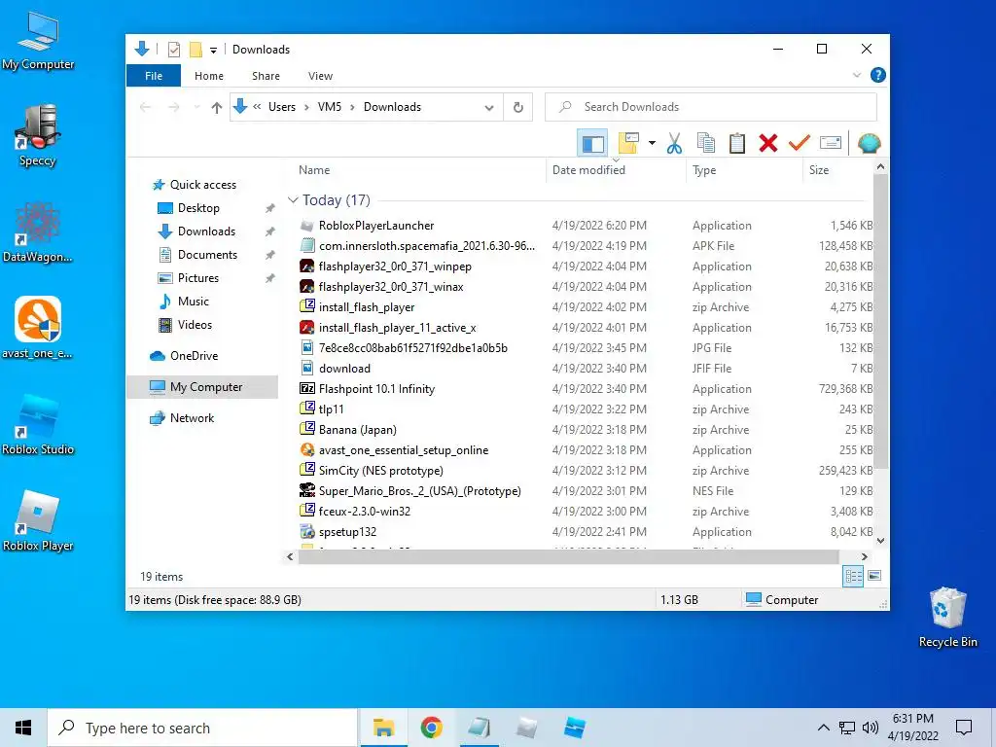This screenshot has width=996, height=747.
Task: Open the File ribbon tab
Action: 154,76
